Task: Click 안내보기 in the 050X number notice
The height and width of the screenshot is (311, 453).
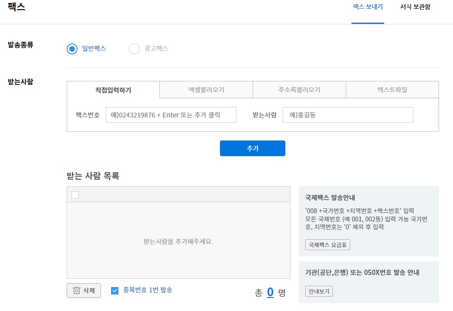Action: pos(318,291)
